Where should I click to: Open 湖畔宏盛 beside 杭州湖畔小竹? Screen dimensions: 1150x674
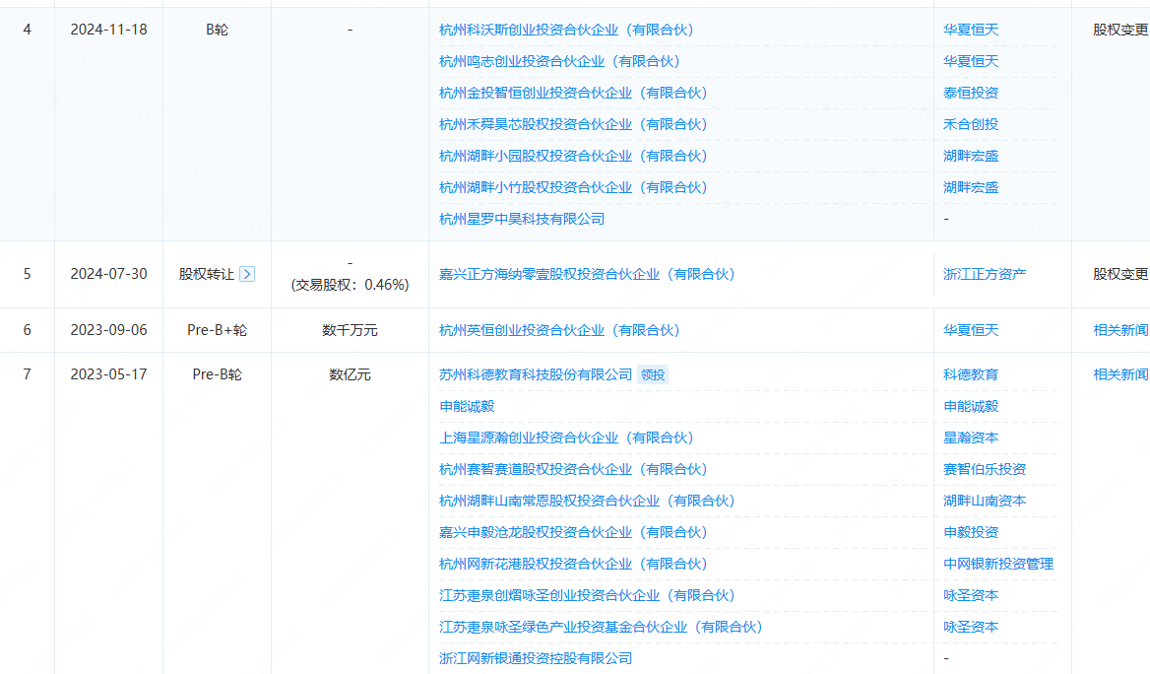coord(971,188)
